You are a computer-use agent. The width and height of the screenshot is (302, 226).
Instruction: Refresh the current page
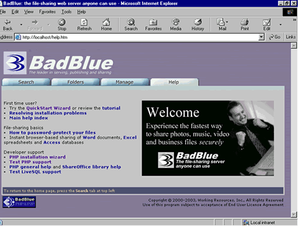pyautogui.click(x=84, y=25)
